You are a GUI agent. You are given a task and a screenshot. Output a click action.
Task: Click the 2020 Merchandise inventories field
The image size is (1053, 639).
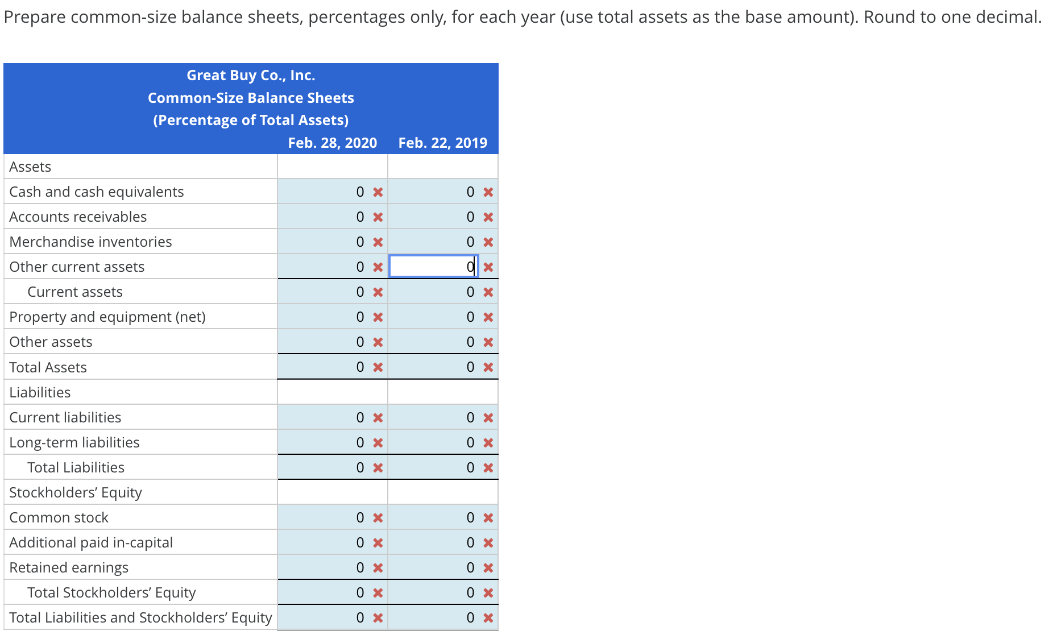[x=323, y=242]
